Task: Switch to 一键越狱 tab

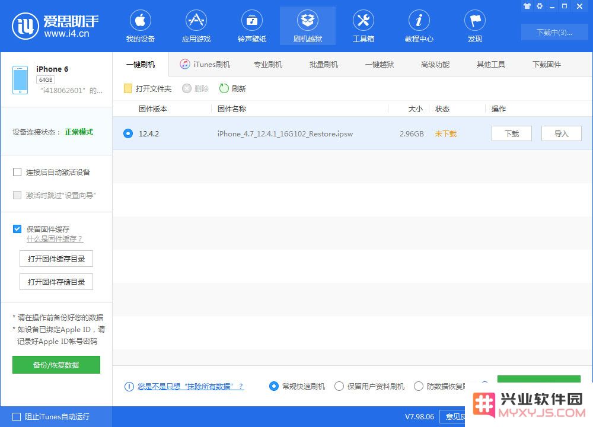Action: 380,64
